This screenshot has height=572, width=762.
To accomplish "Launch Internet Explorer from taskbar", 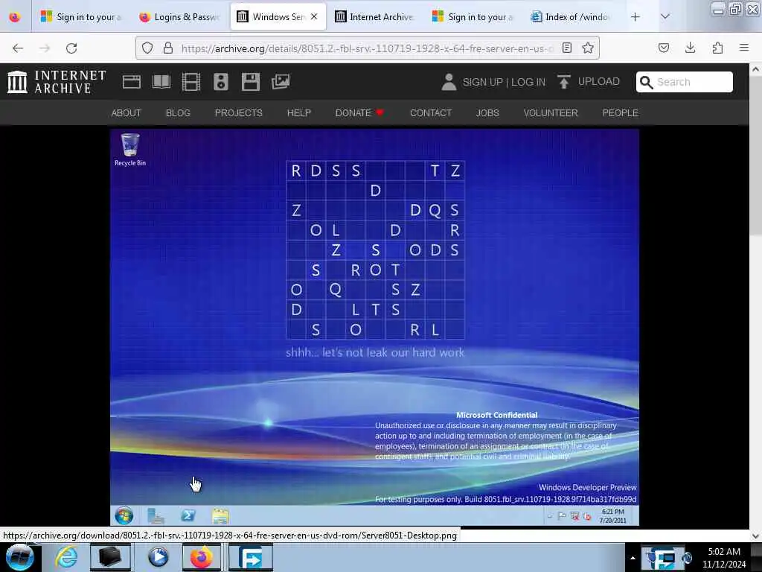I will coord(65,557).
